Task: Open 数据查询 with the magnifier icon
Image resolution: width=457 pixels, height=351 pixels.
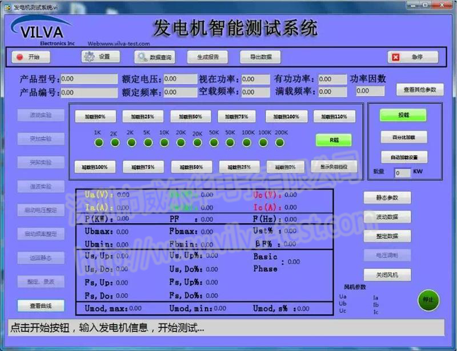Action: coord(154,58)
